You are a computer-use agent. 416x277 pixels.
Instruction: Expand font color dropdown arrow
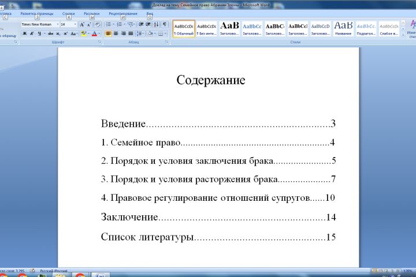[99, 33]
